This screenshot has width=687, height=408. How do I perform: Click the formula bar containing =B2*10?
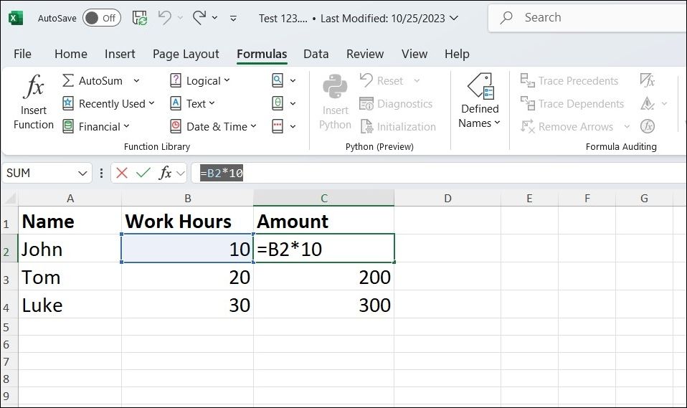(439, 173)
